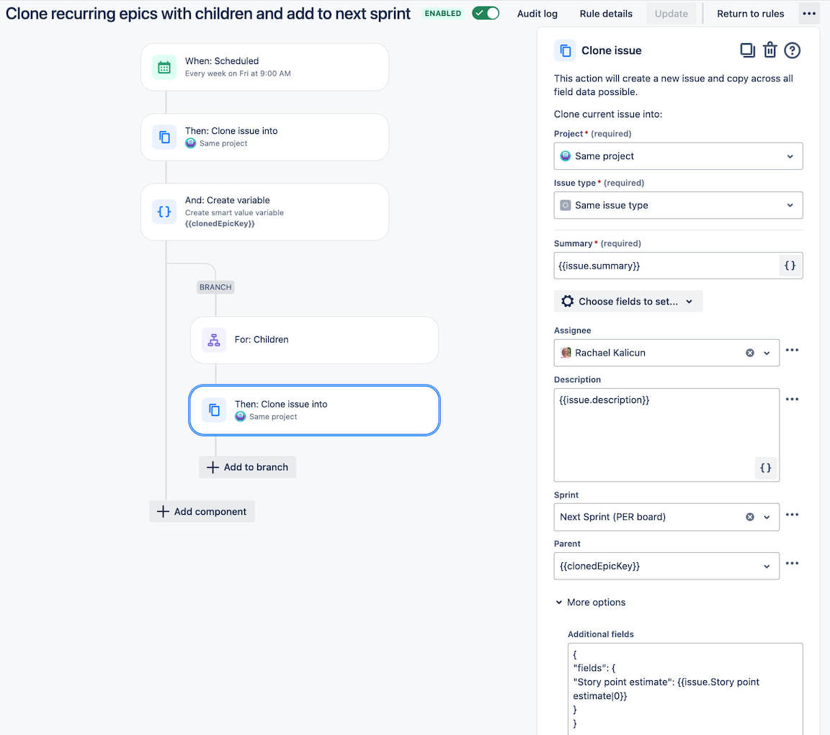Open the Assignee field more options ellipsis
Screen dimensions: 830x735
[792, 350]
